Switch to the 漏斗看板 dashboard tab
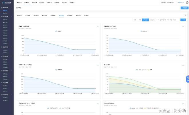Image resolution: width=189 pixels, height=115 pixels. point(61,15)
